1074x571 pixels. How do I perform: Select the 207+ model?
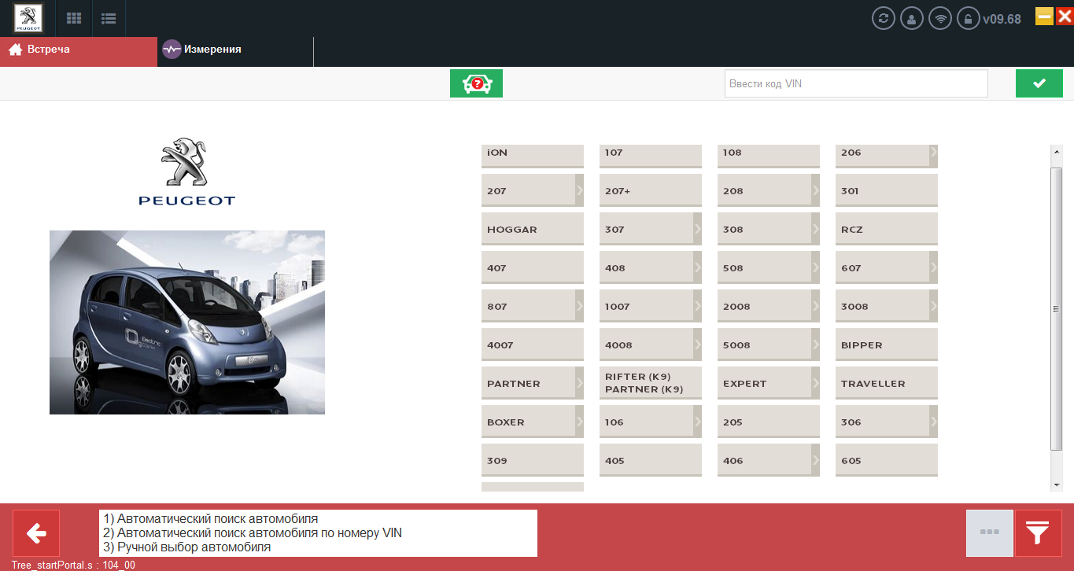[651, 190]
